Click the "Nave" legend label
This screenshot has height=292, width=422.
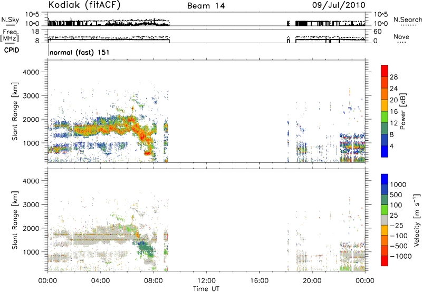401,36
